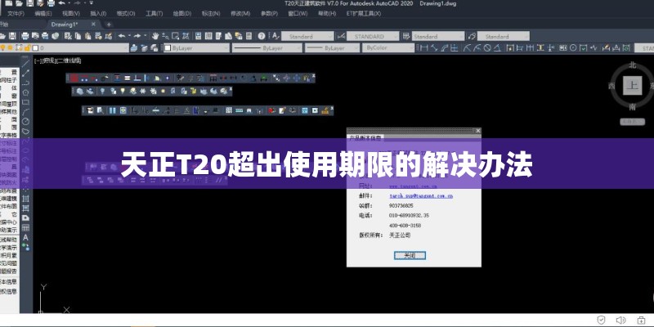This screenshot has width=654, height=327.
Task: Open the ByLayer linetype dropdown
Action: [267, 48]
